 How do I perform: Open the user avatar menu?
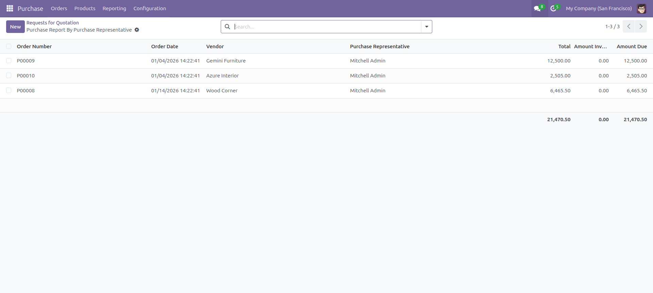pyautogui.click(x=641, y=8)
